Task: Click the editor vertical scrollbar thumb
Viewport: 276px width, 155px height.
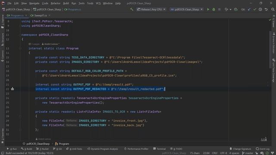Action: click(270, 50)
